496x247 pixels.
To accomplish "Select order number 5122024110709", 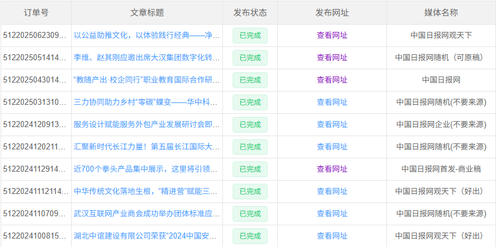I will [36, 214].
